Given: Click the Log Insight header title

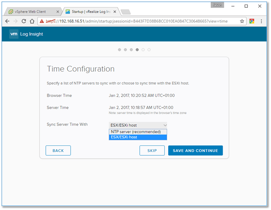Looking at the screenshot, I should pyautogui.click(x=31, y=34).
